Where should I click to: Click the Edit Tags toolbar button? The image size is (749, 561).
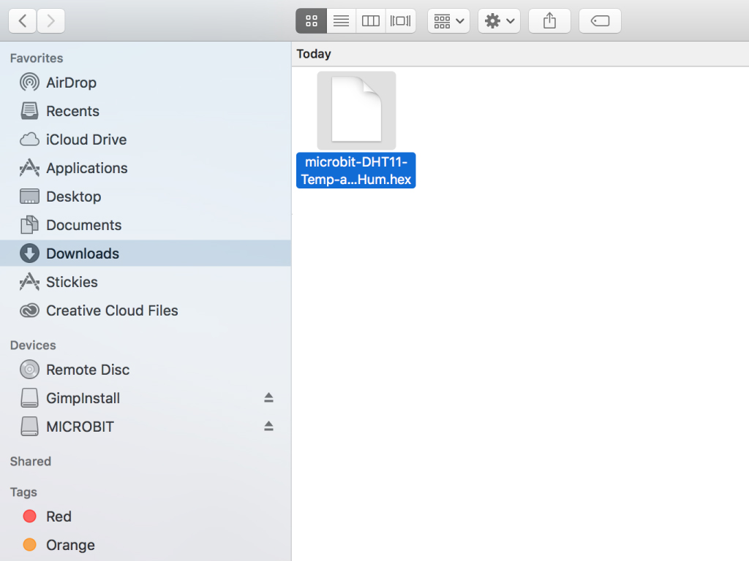click(x=600, y=21)
